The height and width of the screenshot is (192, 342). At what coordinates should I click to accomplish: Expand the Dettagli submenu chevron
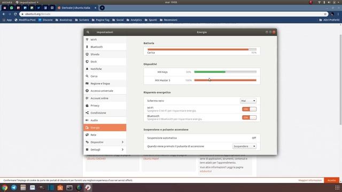click(122, 149)
